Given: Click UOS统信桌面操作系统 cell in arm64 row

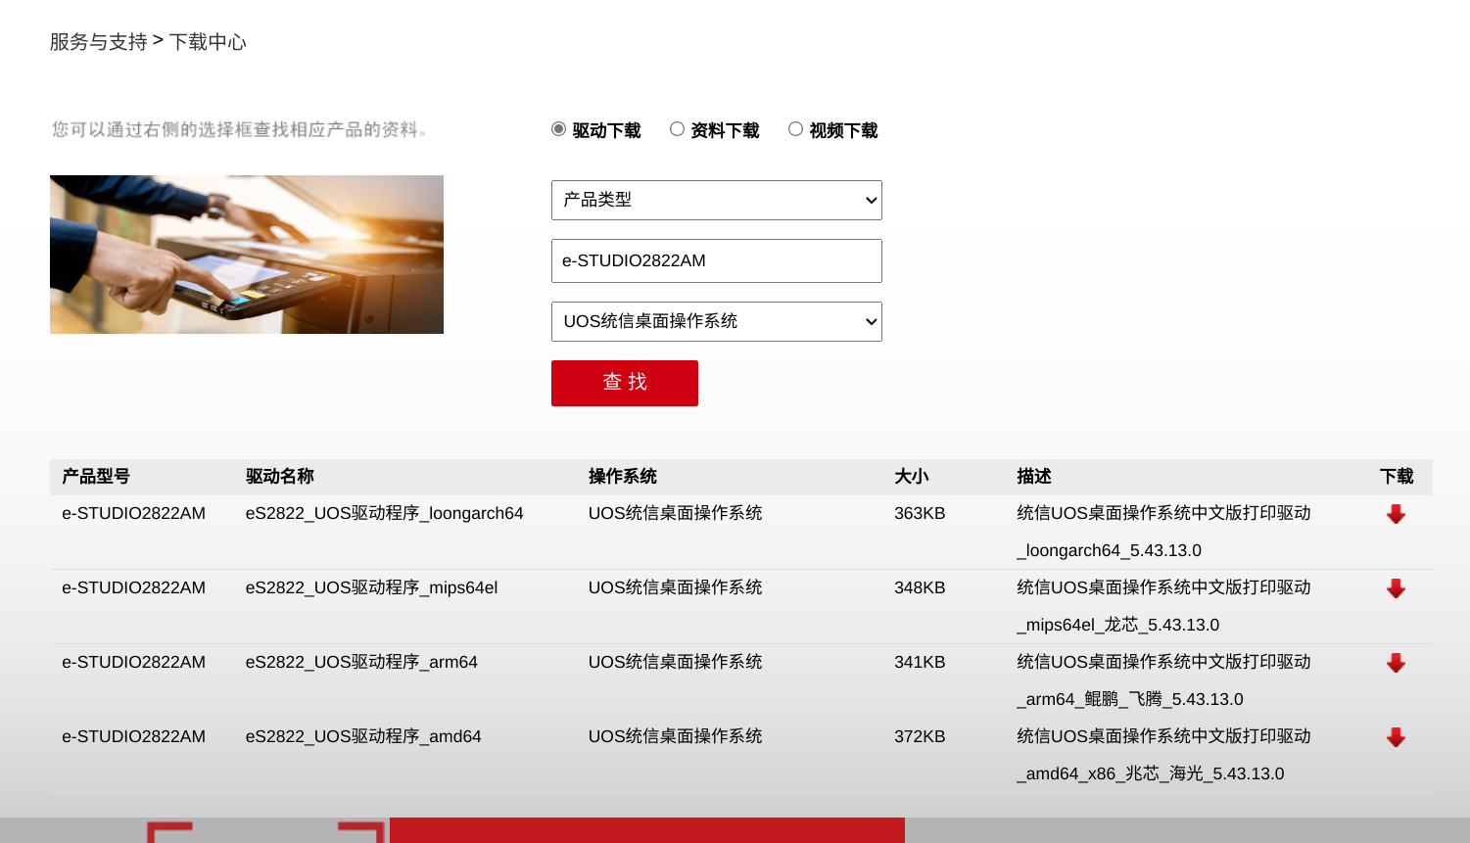Looking at the screenshot, I should [x=676, y=662].
